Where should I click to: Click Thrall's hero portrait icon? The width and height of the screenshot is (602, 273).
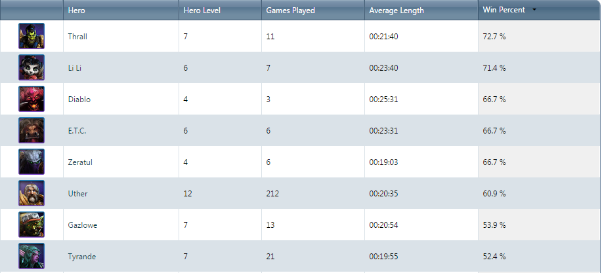point(32,36)
